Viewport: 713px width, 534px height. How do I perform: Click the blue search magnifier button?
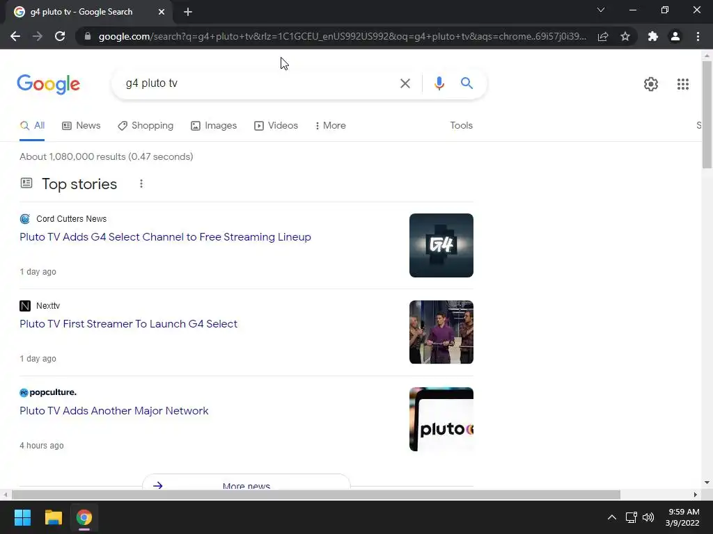467,83
